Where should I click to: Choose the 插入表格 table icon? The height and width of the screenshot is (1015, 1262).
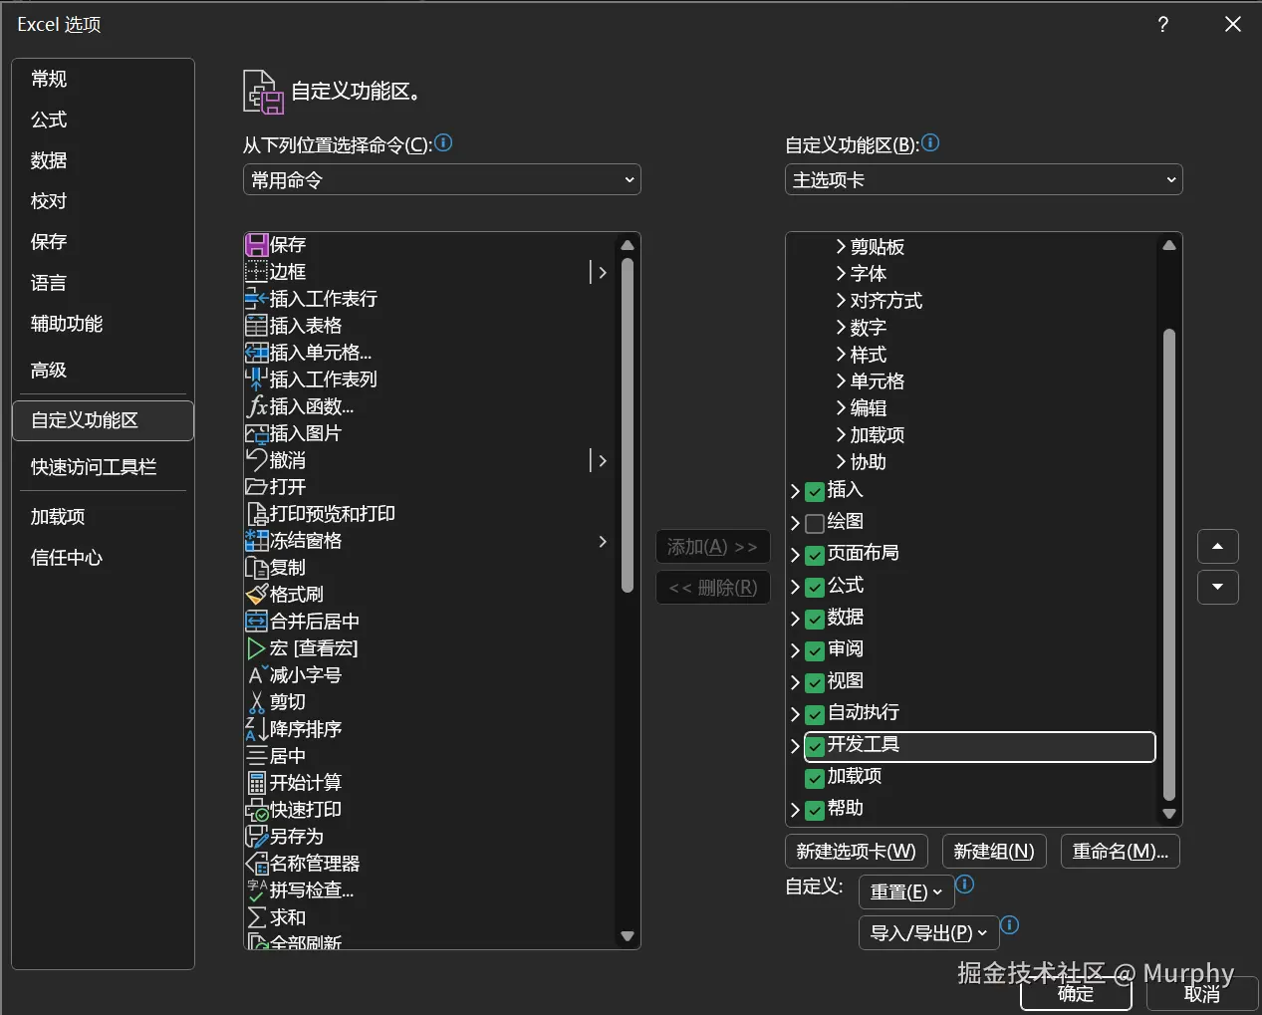point(257,326)
